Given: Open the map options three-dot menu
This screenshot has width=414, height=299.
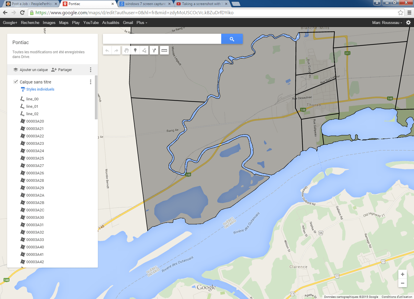Looking at the screenshot, I should coord(90,70).
